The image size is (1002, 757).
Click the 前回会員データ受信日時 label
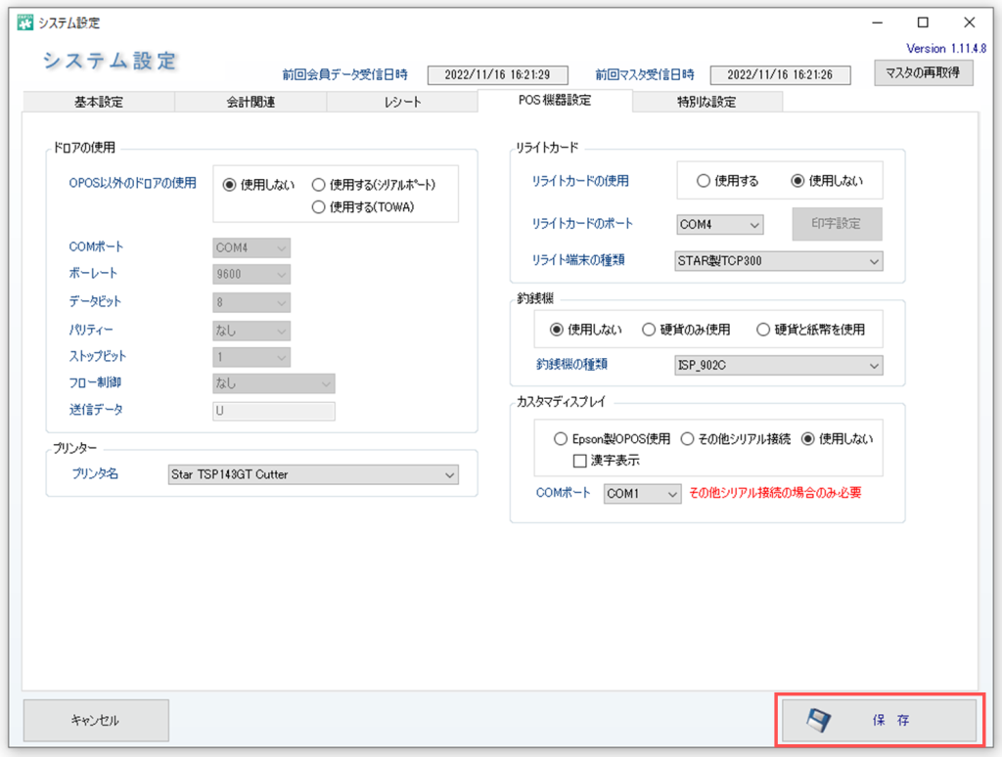(x=345, y=75)
